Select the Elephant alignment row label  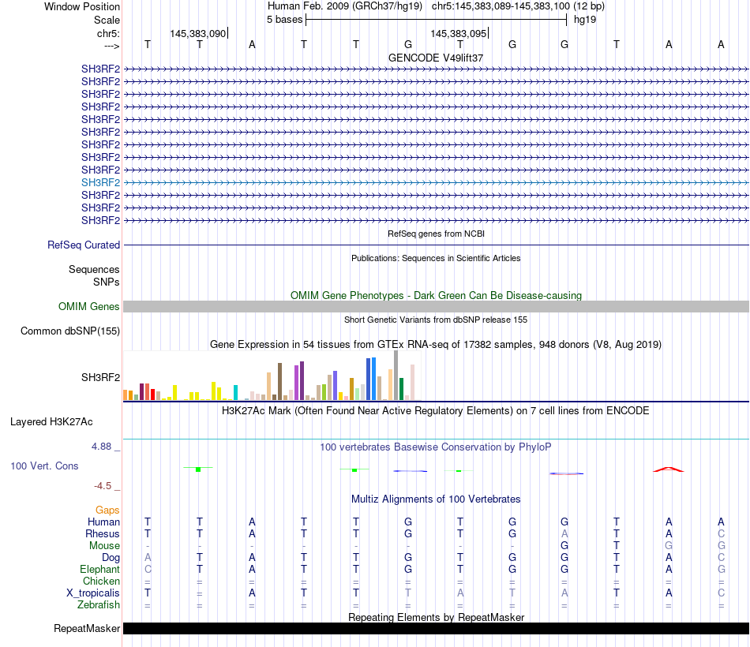point(99,569)
